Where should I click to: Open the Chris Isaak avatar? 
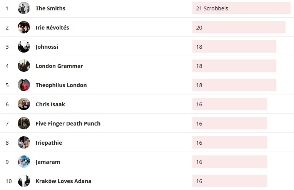coord(24,104)
